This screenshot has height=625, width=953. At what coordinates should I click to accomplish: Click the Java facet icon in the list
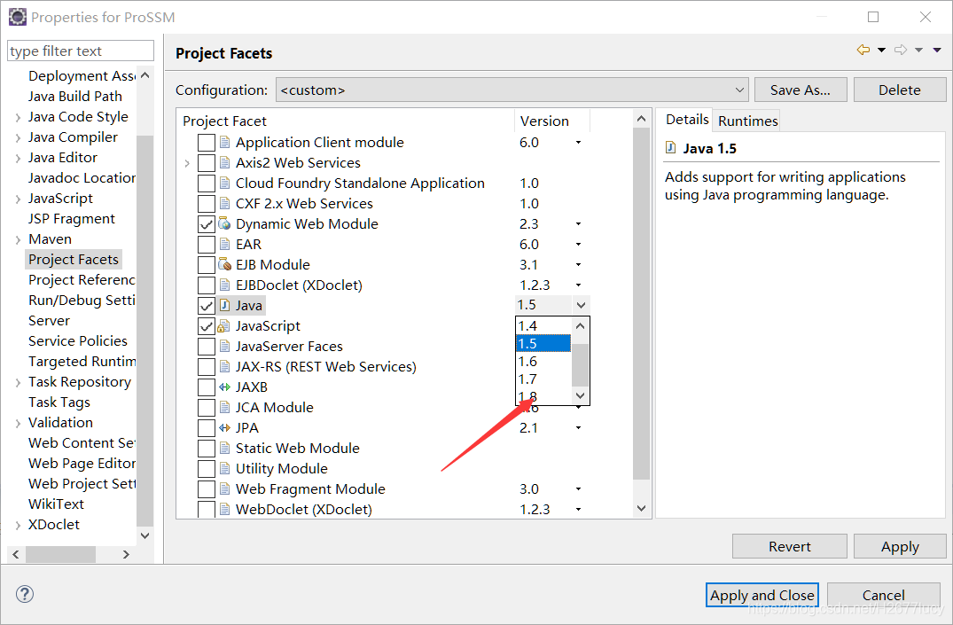(x=225, y=305)
